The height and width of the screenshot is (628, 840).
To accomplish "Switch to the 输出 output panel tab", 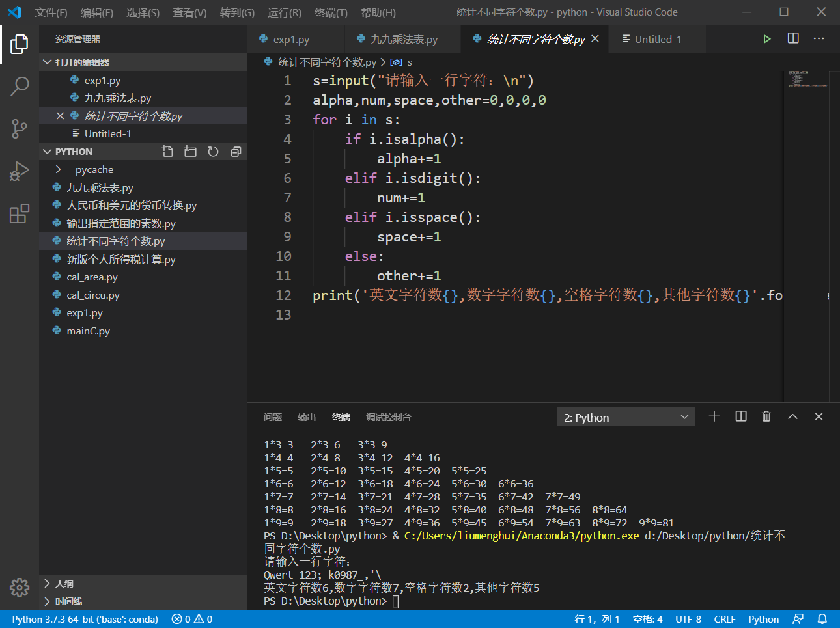I will pos(306,417).
